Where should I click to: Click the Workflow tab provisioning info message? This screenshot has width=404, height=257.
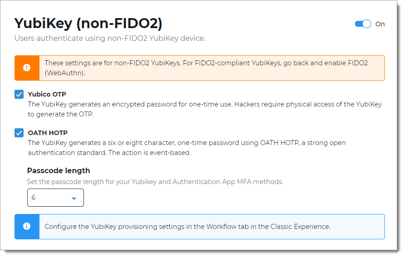187,226
